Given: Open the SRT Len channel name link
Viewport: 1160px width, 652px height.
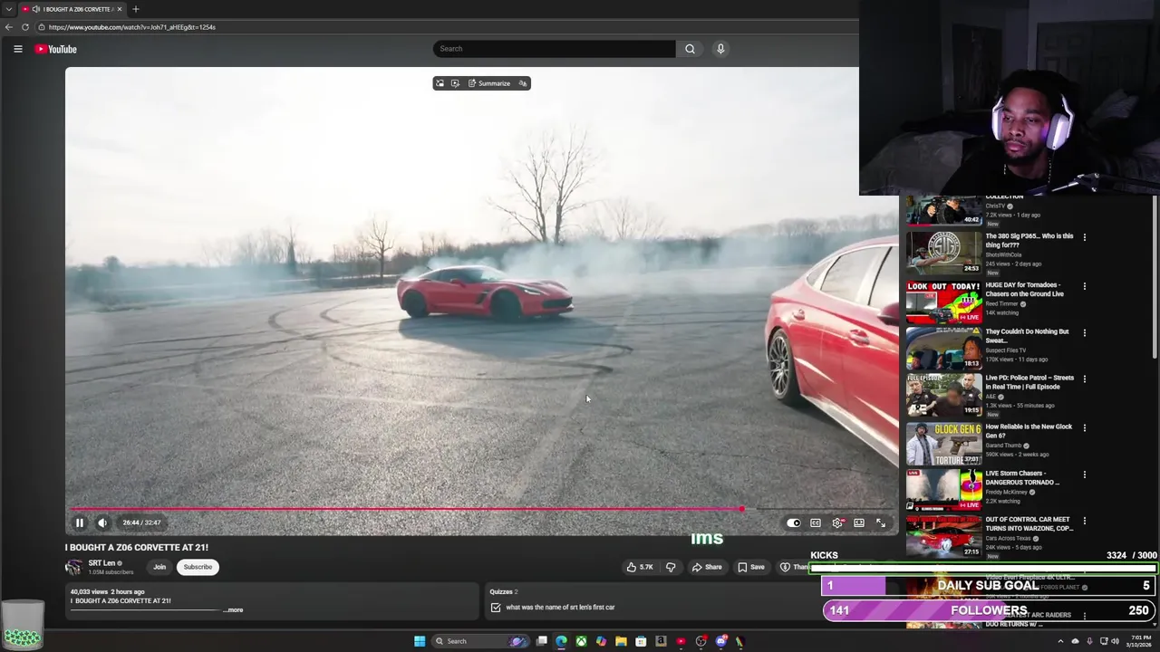Looking at the screenshot, I should pyautogui.click(x=101, y=563).
